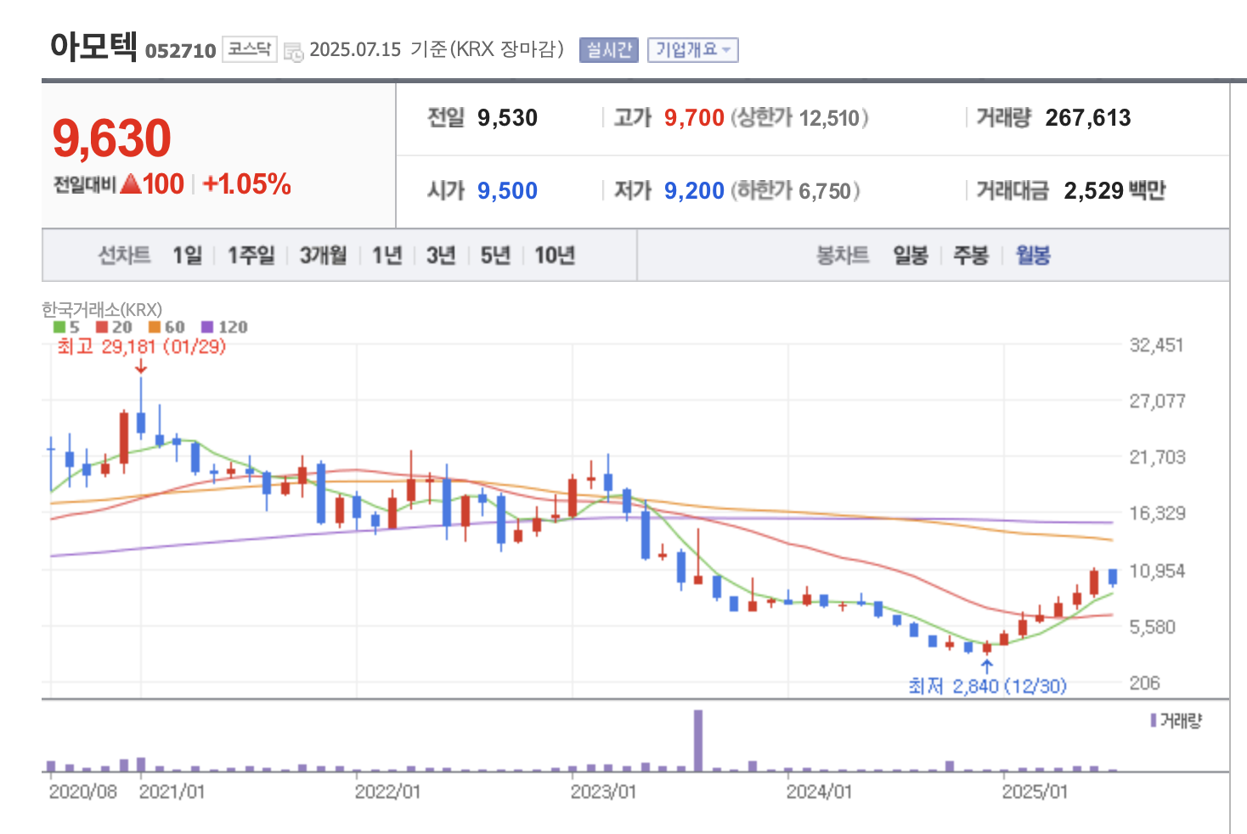This screenshot has height=834, width=1247.
Task: Click the current price 9,630
Action: (x=112, y=138)
